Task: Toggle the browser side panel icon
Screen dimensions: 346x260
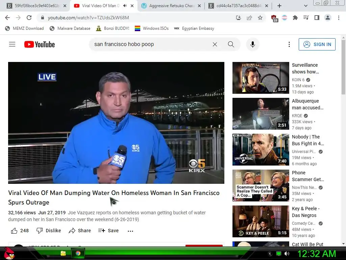Action: 317,18
